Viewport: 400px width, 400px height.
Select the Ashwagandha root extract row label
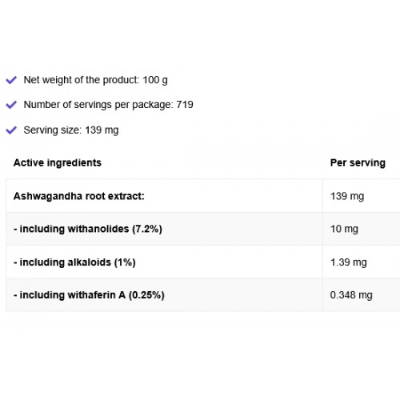click(x=79, y=196)
